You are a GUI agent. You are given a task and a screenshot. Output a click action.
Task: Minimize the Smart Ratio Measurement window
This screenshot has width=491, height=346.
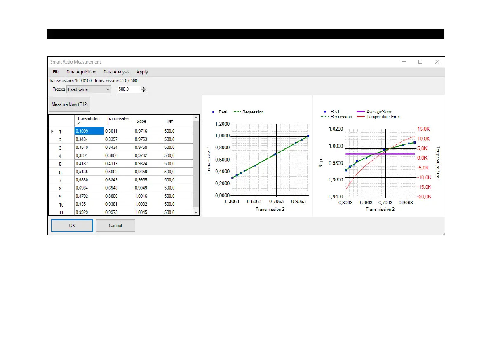404,62
